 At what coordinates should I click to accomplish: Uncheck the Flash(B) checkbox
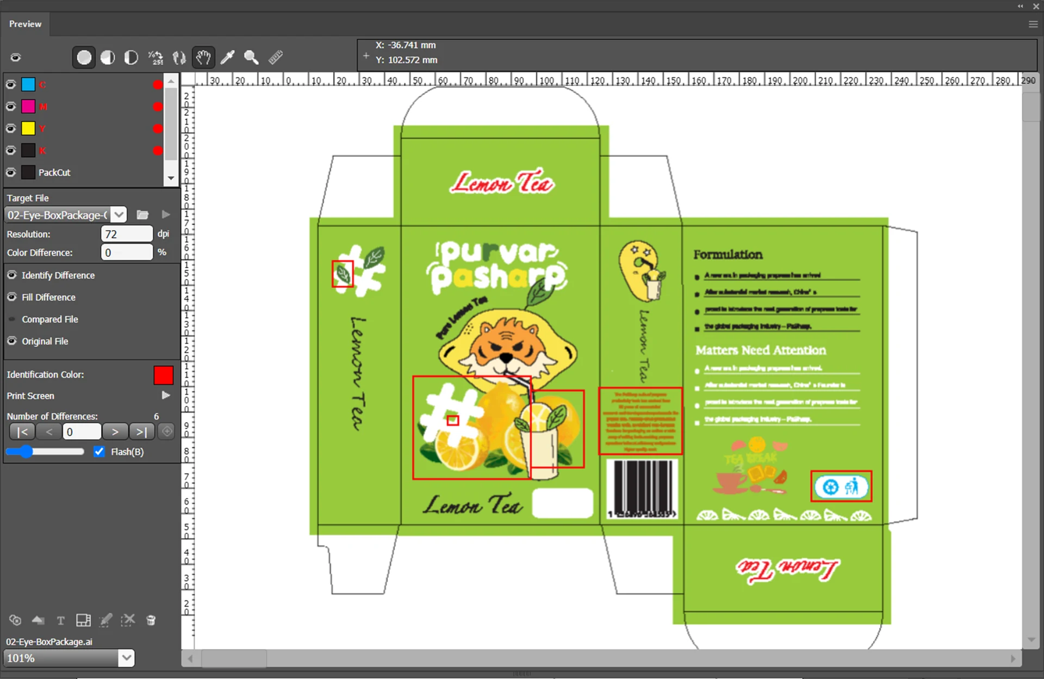click(99, 452)
